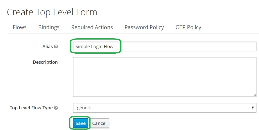Click the Description field label

[45, 62]
